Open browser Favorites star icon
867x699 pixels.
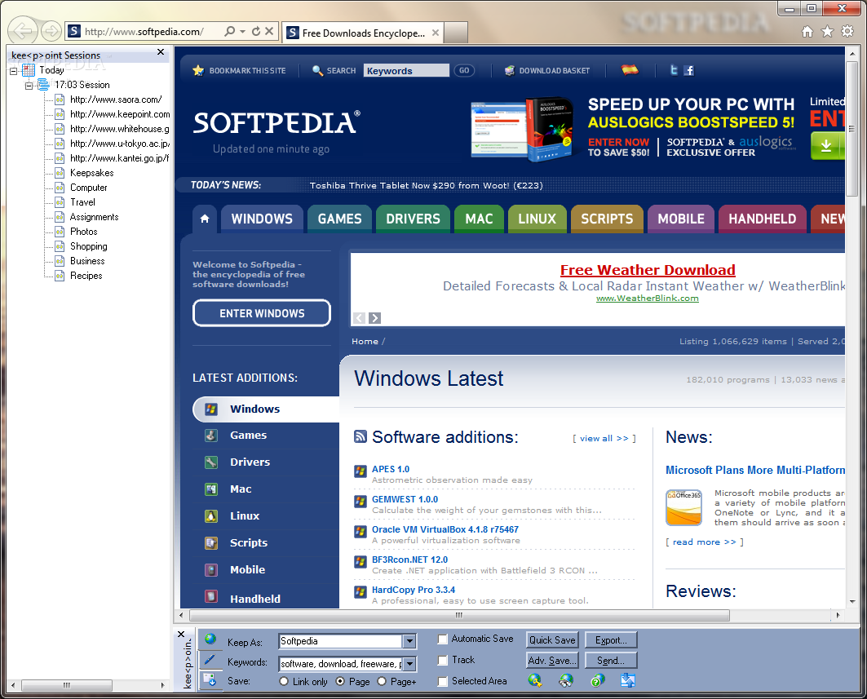[827, 32]
